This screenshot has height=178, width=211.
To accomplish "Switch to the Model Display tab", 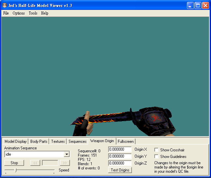I will pos(15,141).
